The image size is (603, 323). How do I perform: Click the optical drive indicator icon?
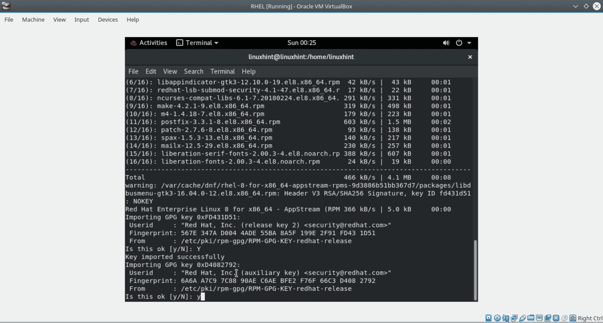click(497, 318)
